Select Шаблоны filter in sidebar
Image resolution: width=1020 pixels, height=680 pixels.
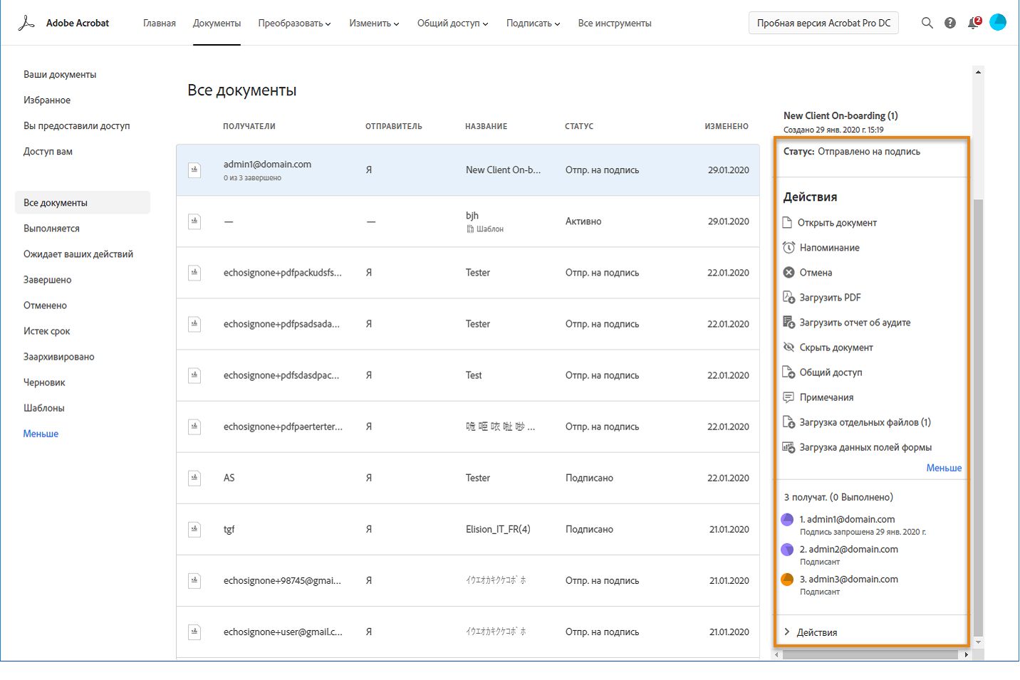tap(44, 408)
